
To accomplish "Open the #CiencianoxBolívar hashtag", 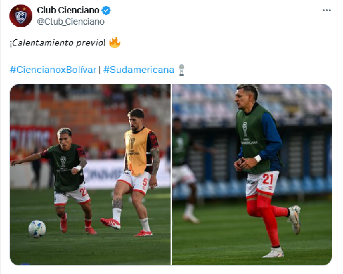I will tap(53, 70).
